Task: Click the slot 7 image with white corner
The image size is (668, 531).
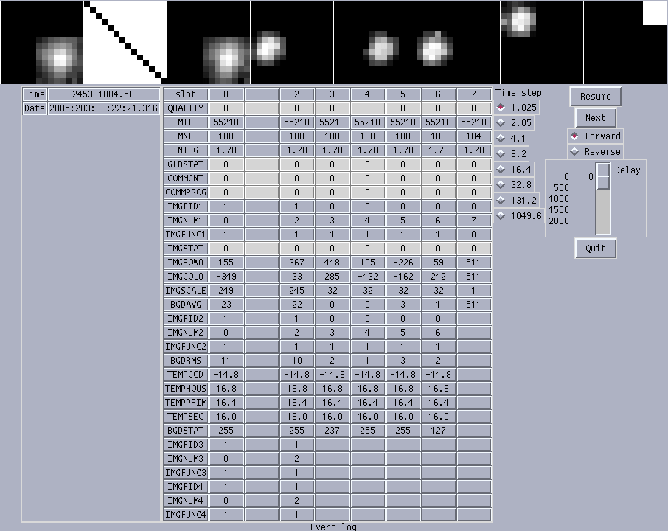Action: pyautogui.click(x=625, y=43)
